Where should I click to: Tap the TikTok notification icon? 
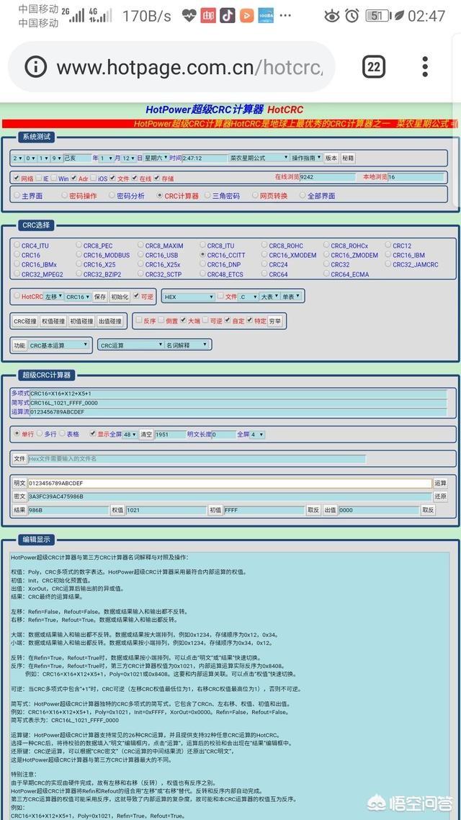pyautogui.click(x=228, y=16)
